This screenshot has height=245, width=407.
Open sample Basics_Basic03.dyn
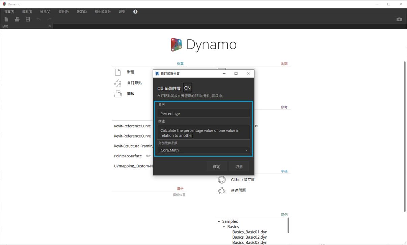(x=250, y=242)
